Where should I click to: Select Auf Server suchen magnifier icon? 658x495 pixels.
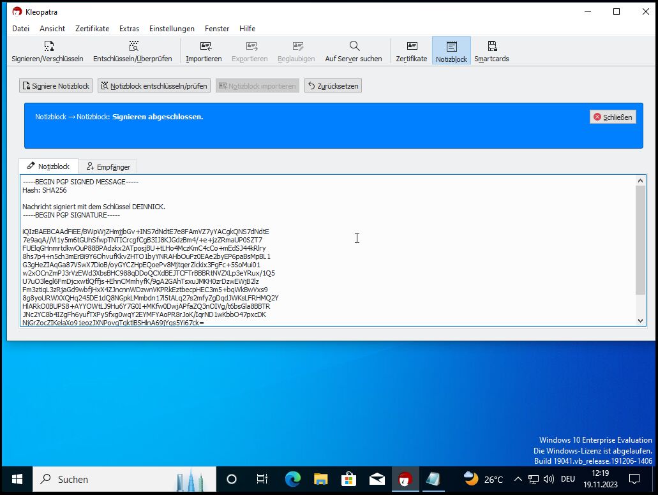point(354,47)
